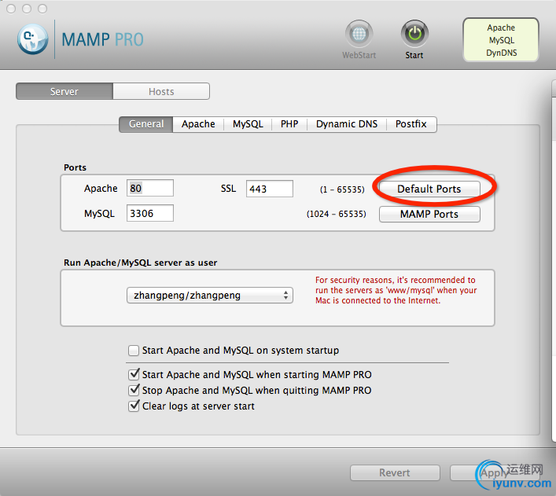The width and height of the screenshot is (556, 496).
Task: Enable Start Apache and MySQL on system startup
Action: tap(134, 351)
